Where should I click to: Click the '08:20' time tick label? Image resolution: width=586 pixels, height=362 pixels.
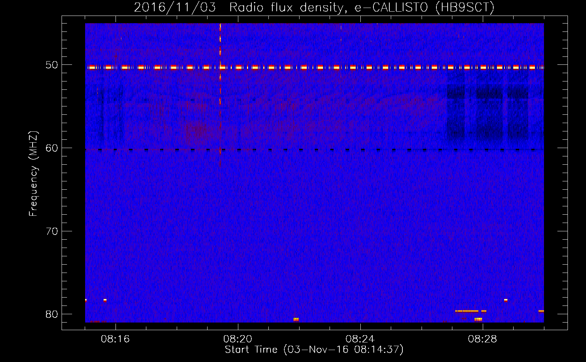[x=238, y=339]
